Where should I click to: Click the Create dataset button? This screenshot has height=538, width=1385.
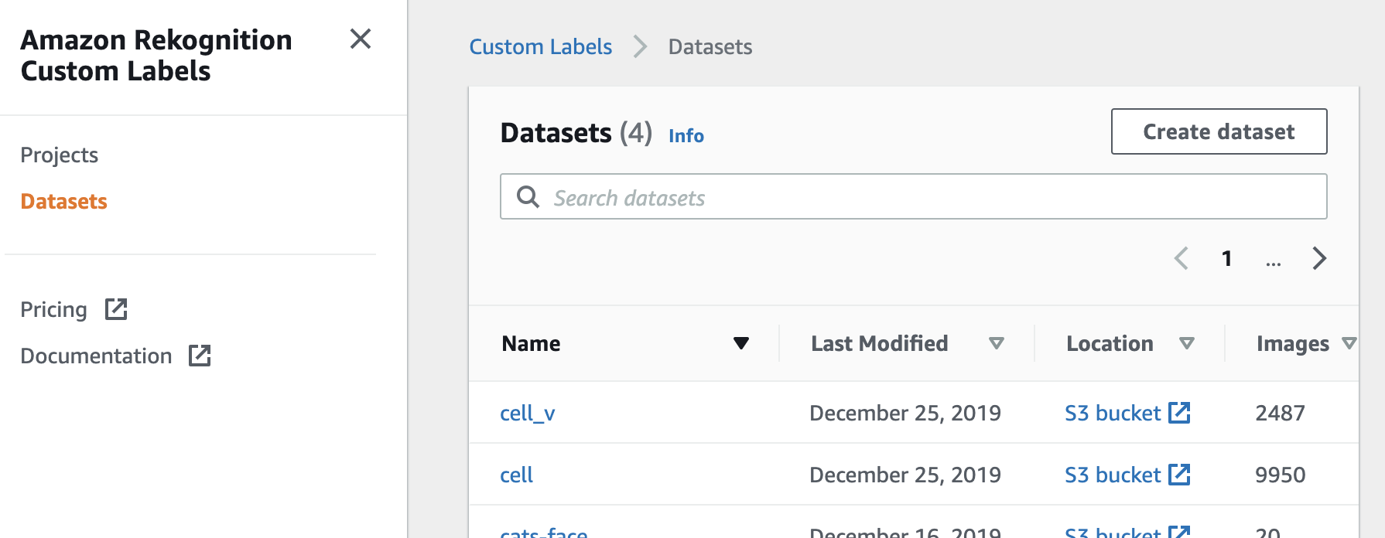tap(1219, 131)
